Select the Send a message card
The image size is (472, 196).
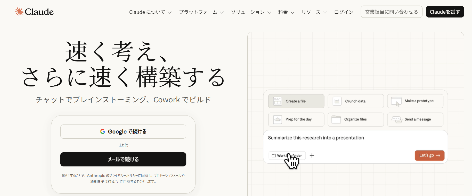[415, 119]
